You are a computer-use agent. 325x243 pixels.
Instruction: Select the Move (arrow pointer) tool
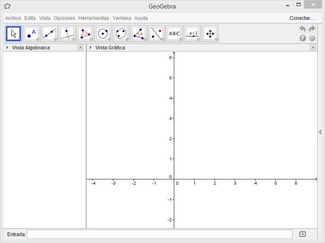(13, 34)
